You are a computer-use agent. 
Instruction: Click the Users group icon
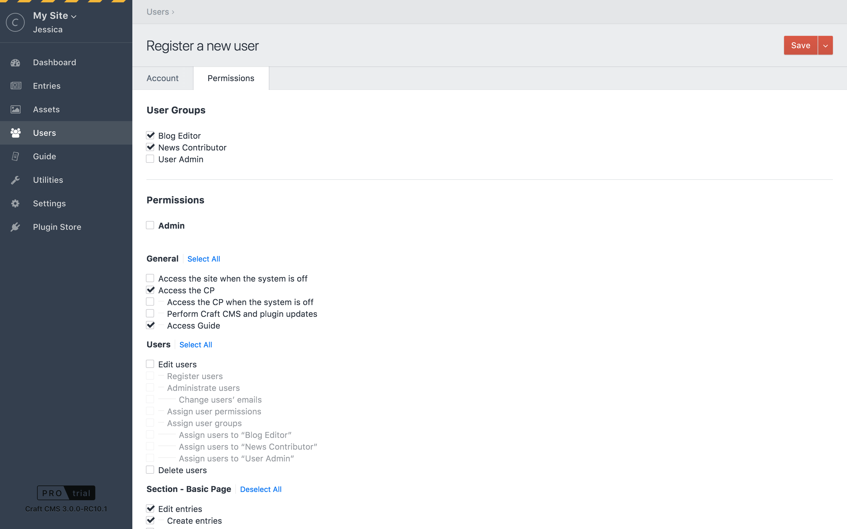[x=15, y=133]
